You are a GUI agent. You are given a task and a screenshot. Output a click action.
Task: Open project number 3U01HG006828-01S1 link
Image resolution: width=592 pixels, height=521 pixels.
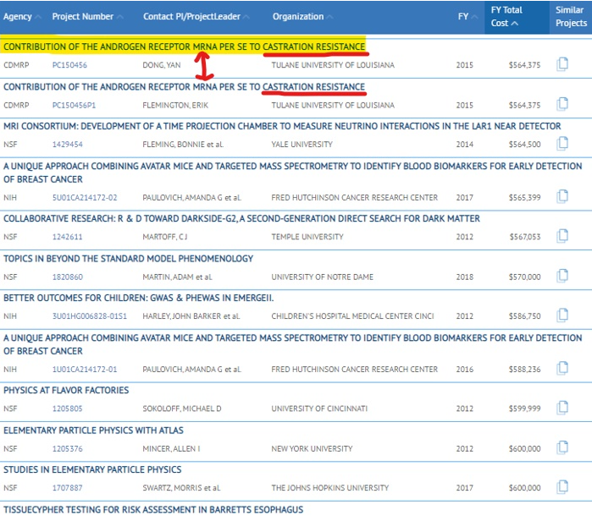click(x=90, y=316)
